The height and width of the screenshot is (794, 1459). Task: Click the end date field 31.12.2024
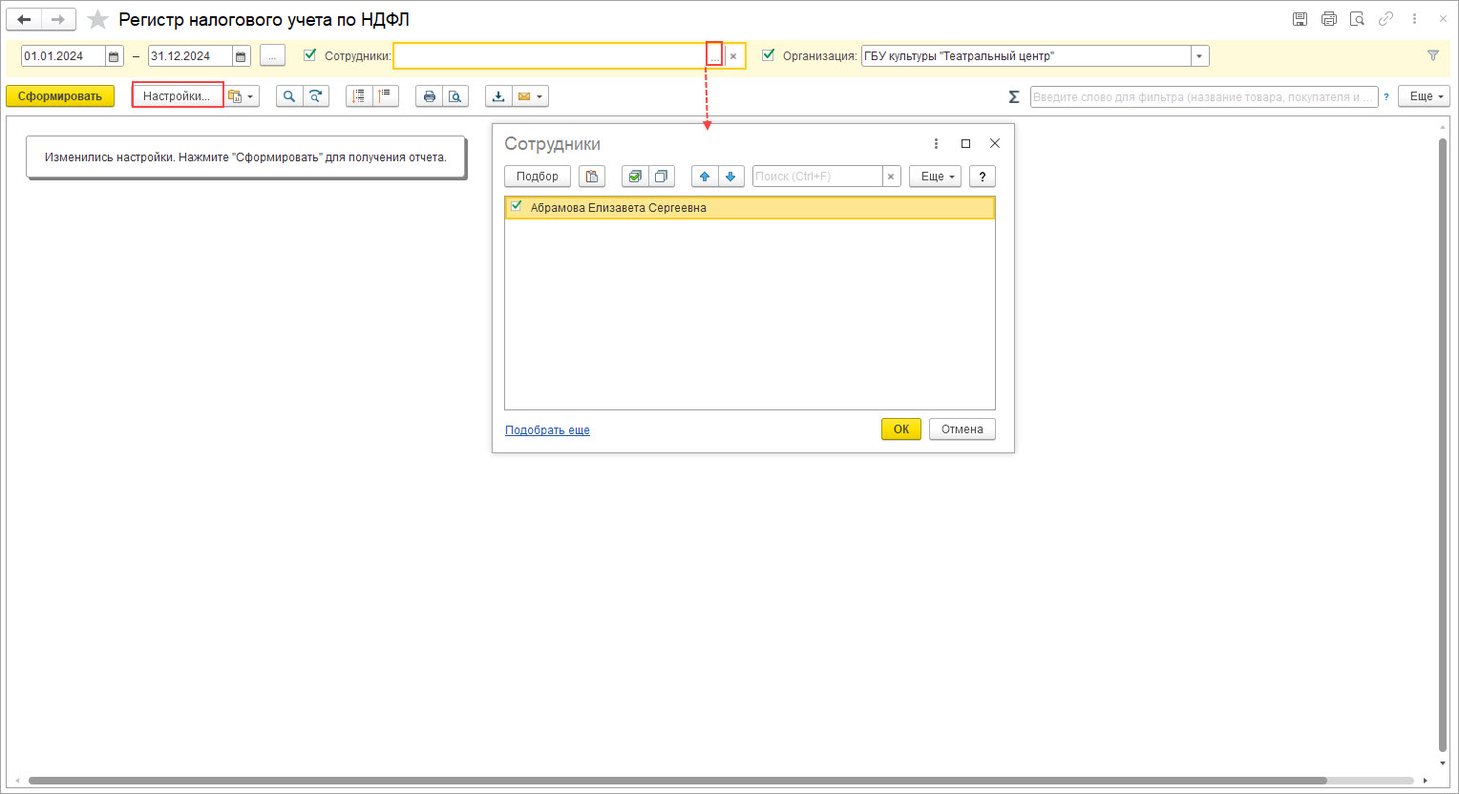pos(190,56)
